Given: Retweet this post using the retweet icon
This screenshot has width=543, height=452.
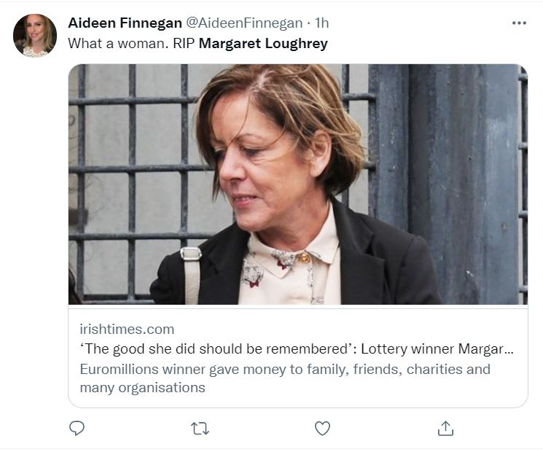Looking at the screenshot, I should [200, 429].
